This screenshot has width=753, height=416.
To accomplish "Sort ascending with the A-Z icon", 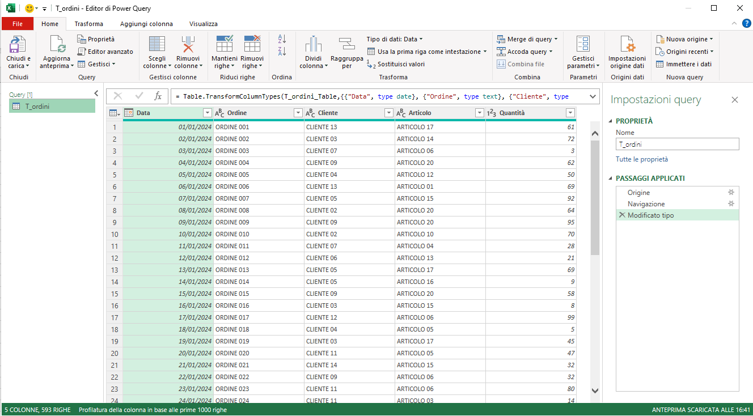I will (x=282, y=39).
